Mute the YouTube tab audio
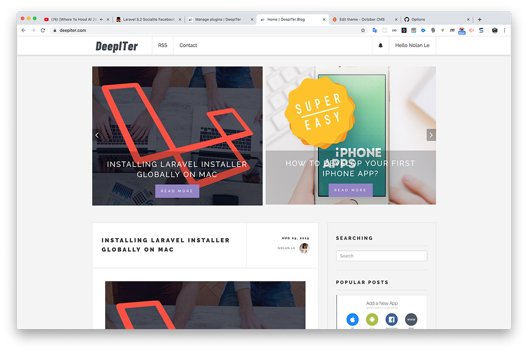This screenshot has width=528, height=352. point(101,20)
